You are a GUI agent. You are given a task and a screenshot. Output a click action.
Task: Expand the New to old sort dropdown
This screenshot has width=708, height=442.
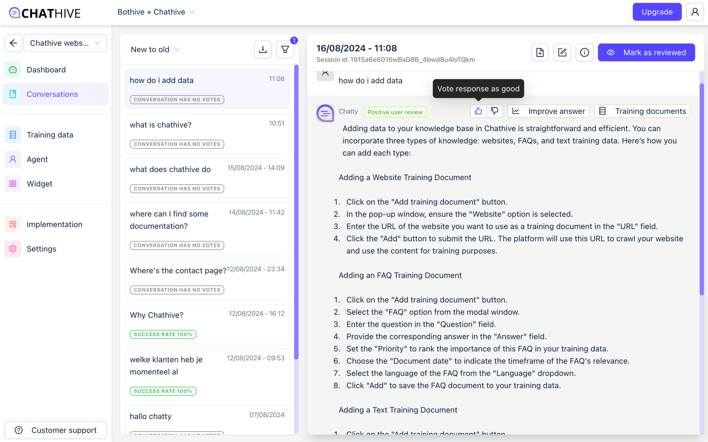(x=155, y=49)
